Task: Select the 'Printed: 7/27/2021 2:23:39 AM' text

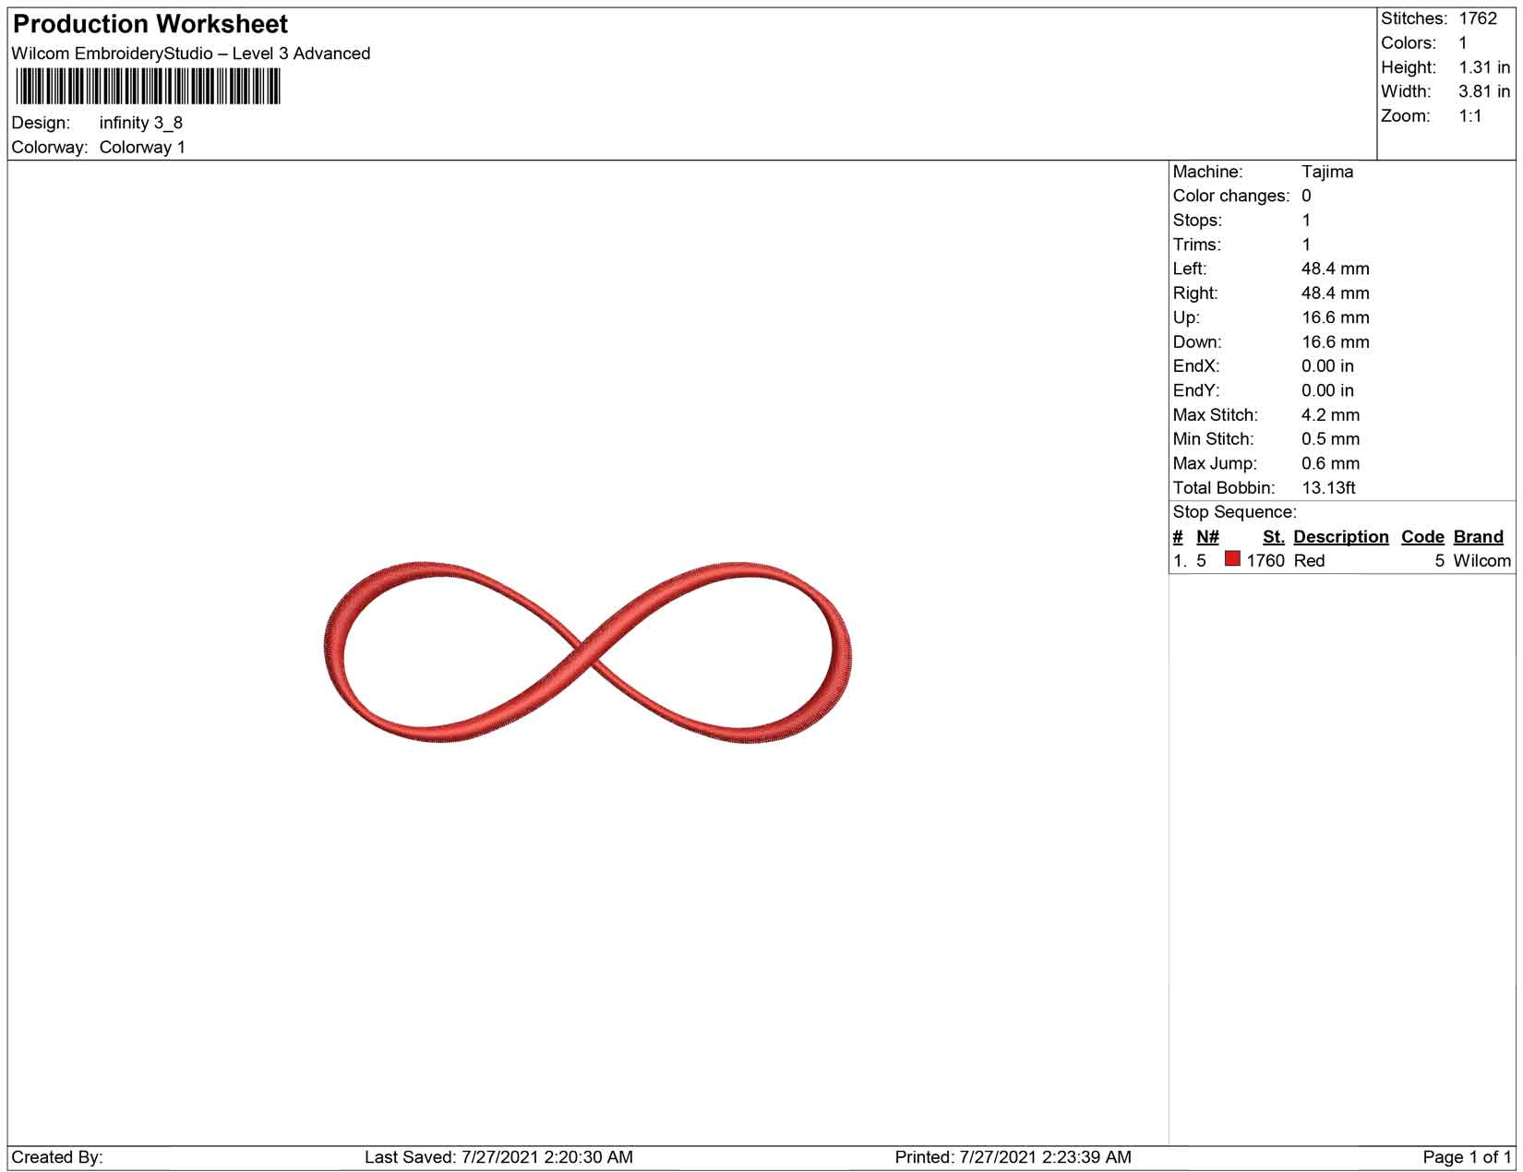Action: [x=1013, y=1157]
